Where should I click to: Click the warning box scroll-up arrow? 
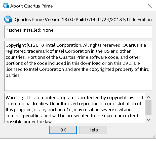point(148,97)
